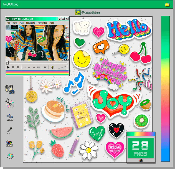Viewport: 175px width, 169px height.
Task: Open the CD drive icon in sidebar
Action: [x=10, y=156]
